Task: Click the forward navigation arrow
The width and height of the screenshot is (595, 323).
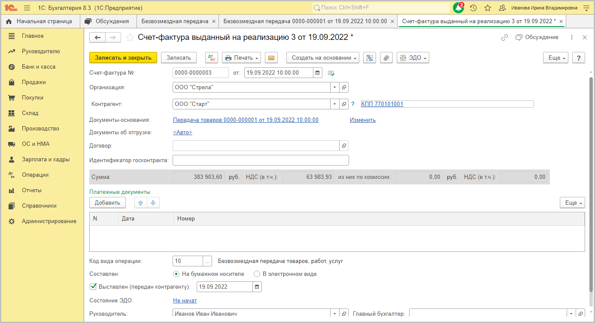Action: [x=113, y=38]
